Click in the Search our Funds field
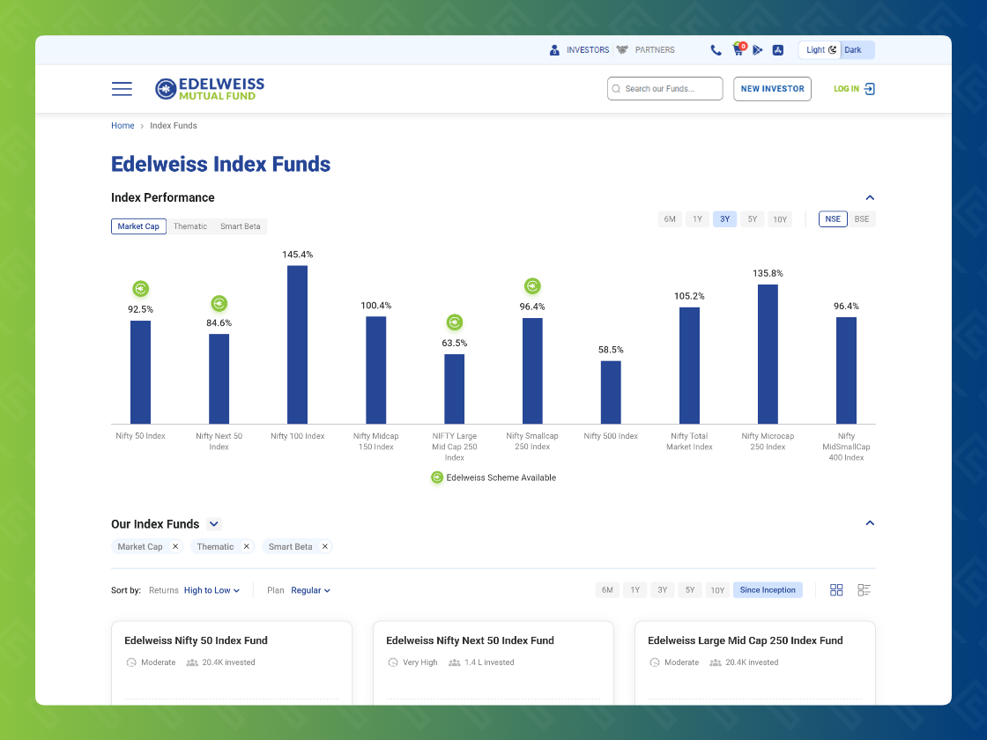The width and height of the screenshot is (987, 740). pos(664,89)
